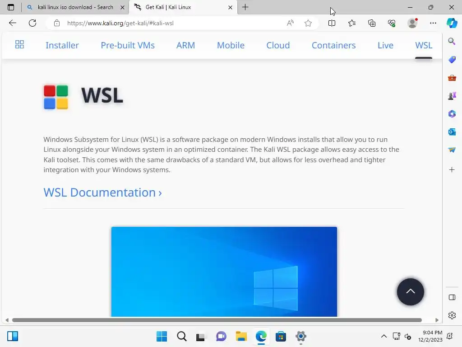Open the profile avatar
The height and width of the screenshot is (347, 462).
[412, 23]
